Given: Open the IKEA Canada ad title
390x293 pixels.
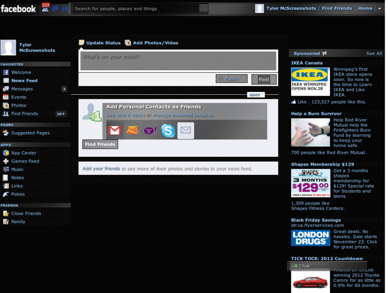Looking at the screenshot, I should [x=307, y=63].
